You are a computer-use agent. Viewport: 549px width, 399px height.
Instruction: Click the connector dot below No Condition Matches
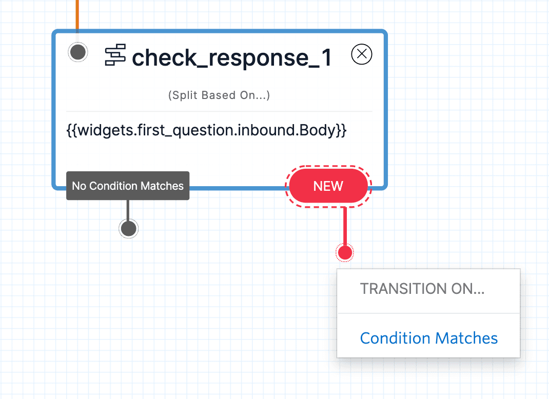(x=128, y=228)
